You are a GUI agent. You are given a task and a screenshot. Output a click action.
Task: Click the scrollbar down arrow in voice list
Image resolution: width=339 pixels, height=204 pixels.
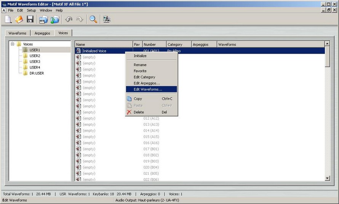pos(327,178)
